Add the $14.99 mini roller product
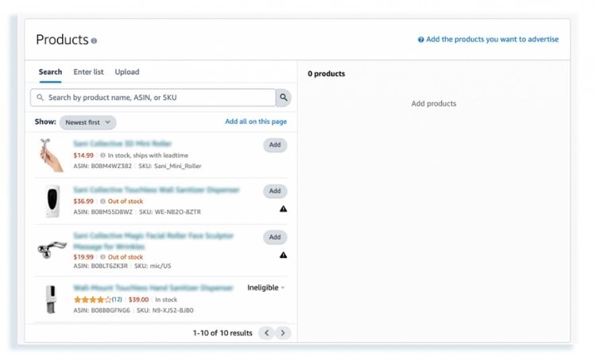 [x=275, y=145]
